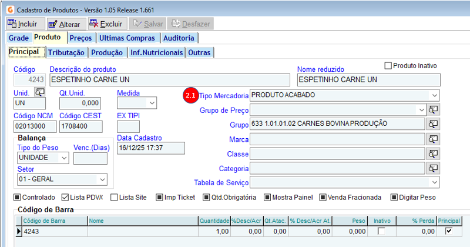The height and width of the screenshot is (247, 470).
Task: Enable the Digitar Peso checkbox
Action: pos(394,198)
